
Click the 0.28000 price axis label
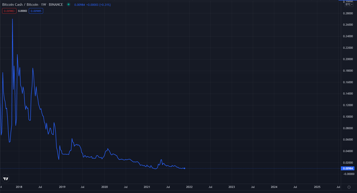pyautogui.click(x=348, y=13)
